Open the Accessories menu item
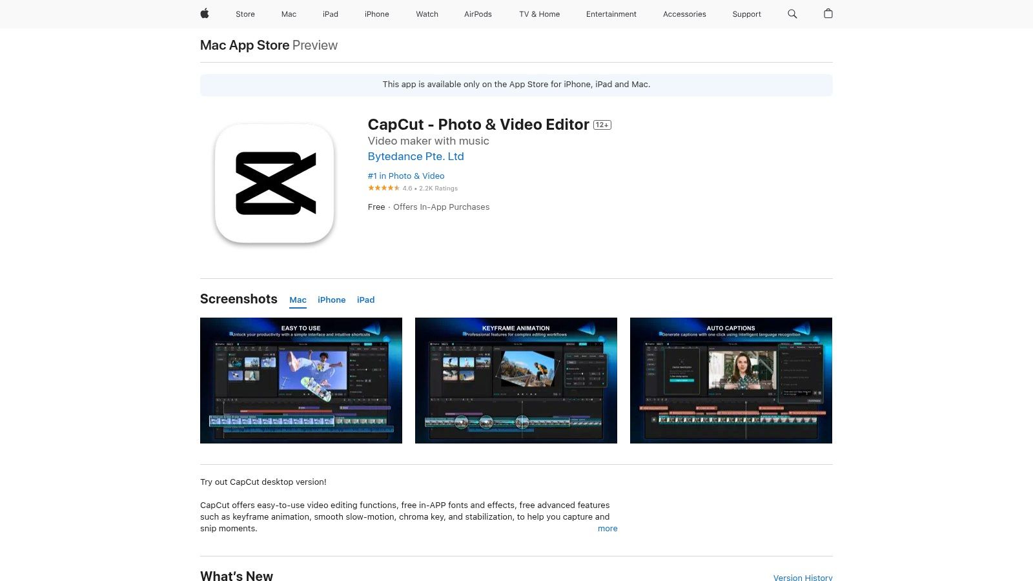Screen dimensions: 1033x581 (x=684, y=14)
